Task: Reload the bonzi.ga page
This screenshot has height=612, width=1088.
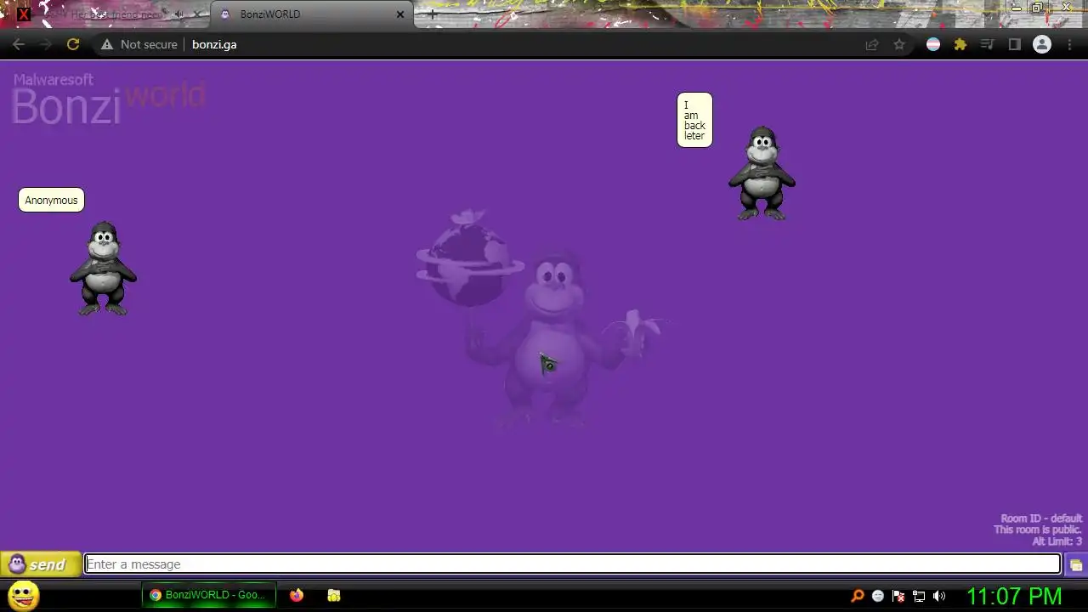Action: click(x=73, y=44)
